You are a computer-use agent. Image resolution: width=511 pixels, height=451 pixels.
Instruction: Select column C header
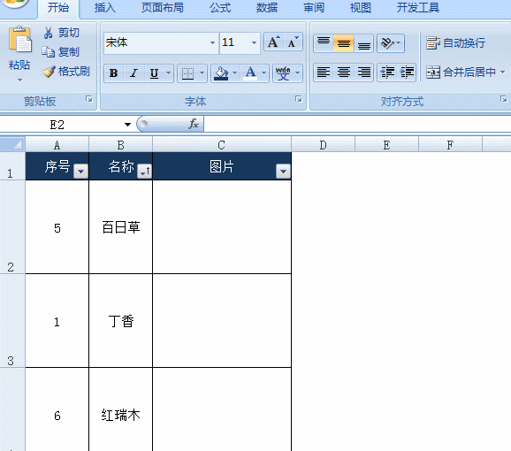pos(222,145)
